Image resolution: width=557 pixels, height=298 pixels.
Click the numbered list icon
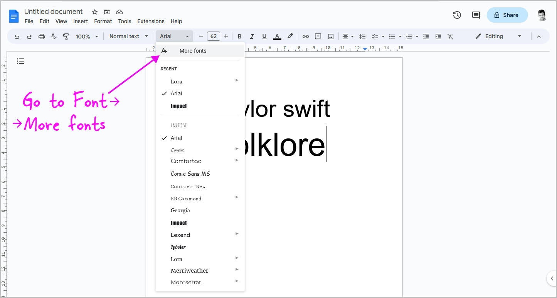coord(409,37)
